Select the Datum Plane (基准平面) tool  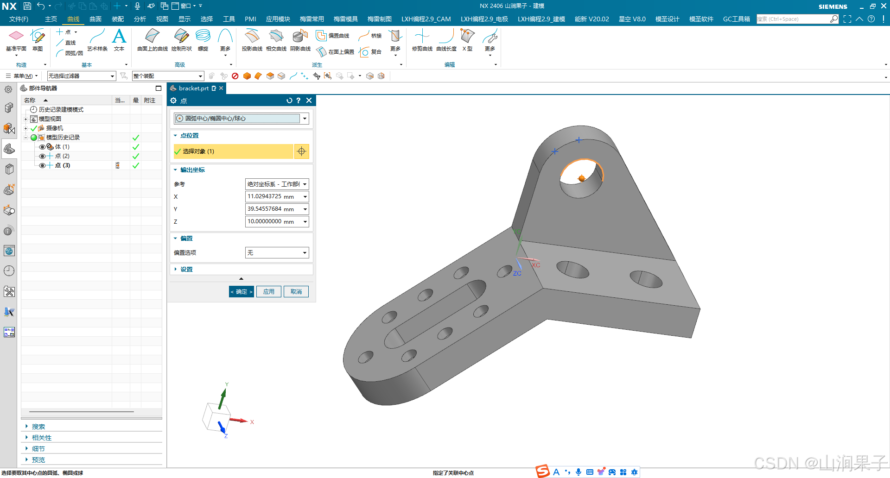(x=16, y=40)
